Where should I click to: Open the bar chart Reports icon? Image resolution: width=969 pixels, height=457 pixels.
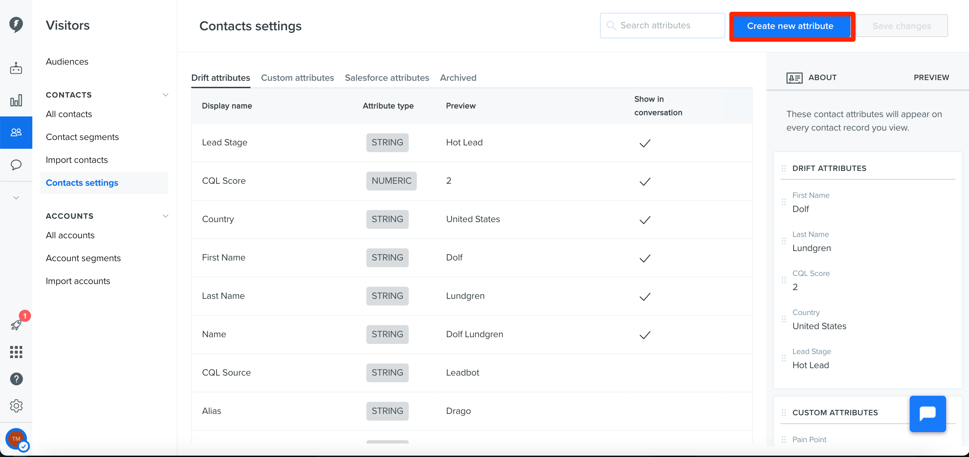(x=16, y=100)
